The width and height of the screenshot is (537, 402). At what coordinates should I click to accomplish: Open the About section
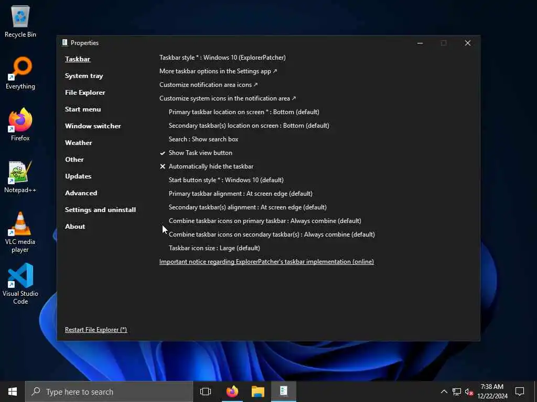[x=75, y=227]
